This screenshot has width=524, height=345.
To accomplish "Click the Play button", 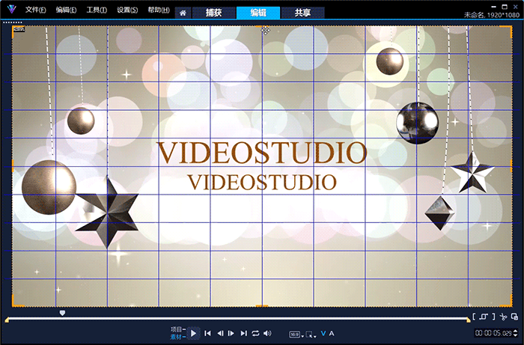I will click(193, 333).
